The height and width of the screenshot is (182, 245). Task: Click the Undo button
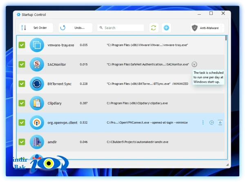click(x=75, y=28)
